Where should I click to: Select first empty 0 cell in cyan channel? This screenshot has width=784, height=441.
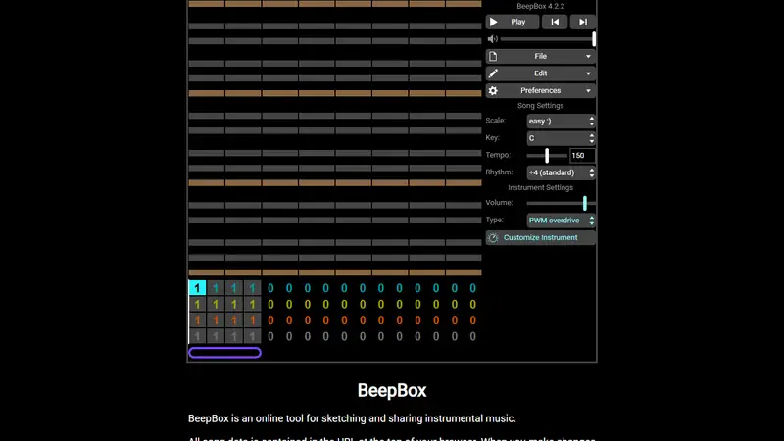[x=270, y=287]
